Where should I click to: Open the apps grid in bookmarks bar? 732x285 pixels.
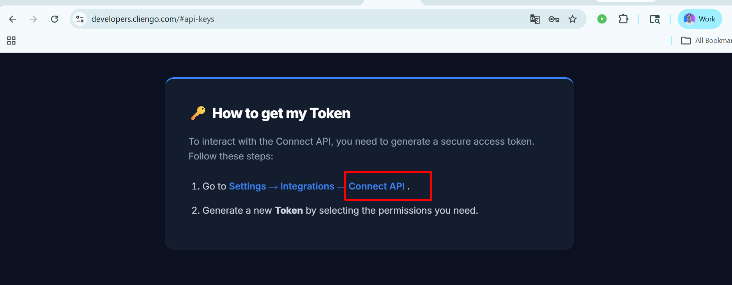(x=11, y=41)
